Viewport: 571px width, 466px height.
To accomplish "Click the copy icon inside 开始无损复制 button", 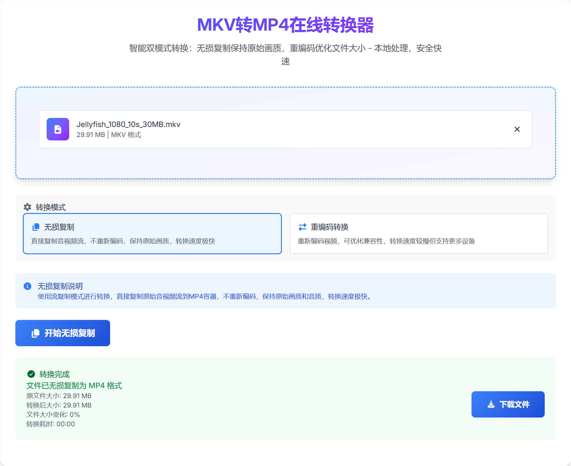I will point(36,333).
